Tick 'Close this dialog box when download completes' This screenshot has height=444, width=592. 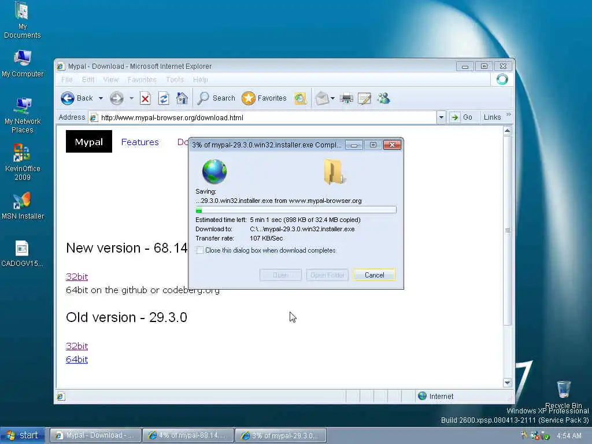point(199,250)
